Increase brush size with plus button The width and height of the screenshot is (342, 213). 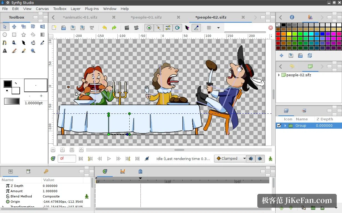point(41,96)
